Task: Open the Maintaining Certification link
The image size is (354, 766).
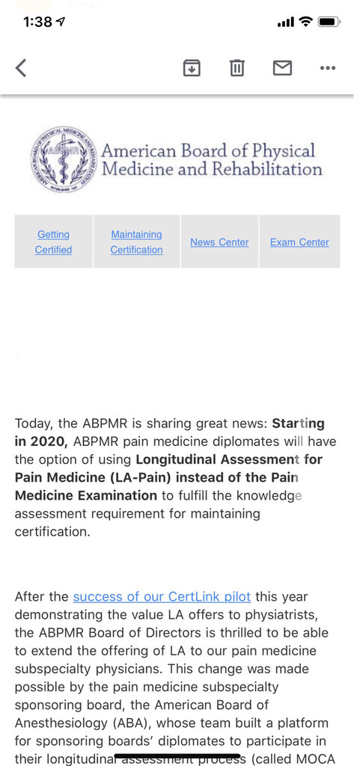Action: [x=136, y=242]
